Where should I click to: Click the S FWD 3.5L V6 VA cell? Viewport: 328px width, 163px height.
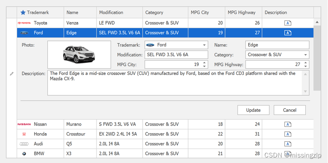coord(120,124)
